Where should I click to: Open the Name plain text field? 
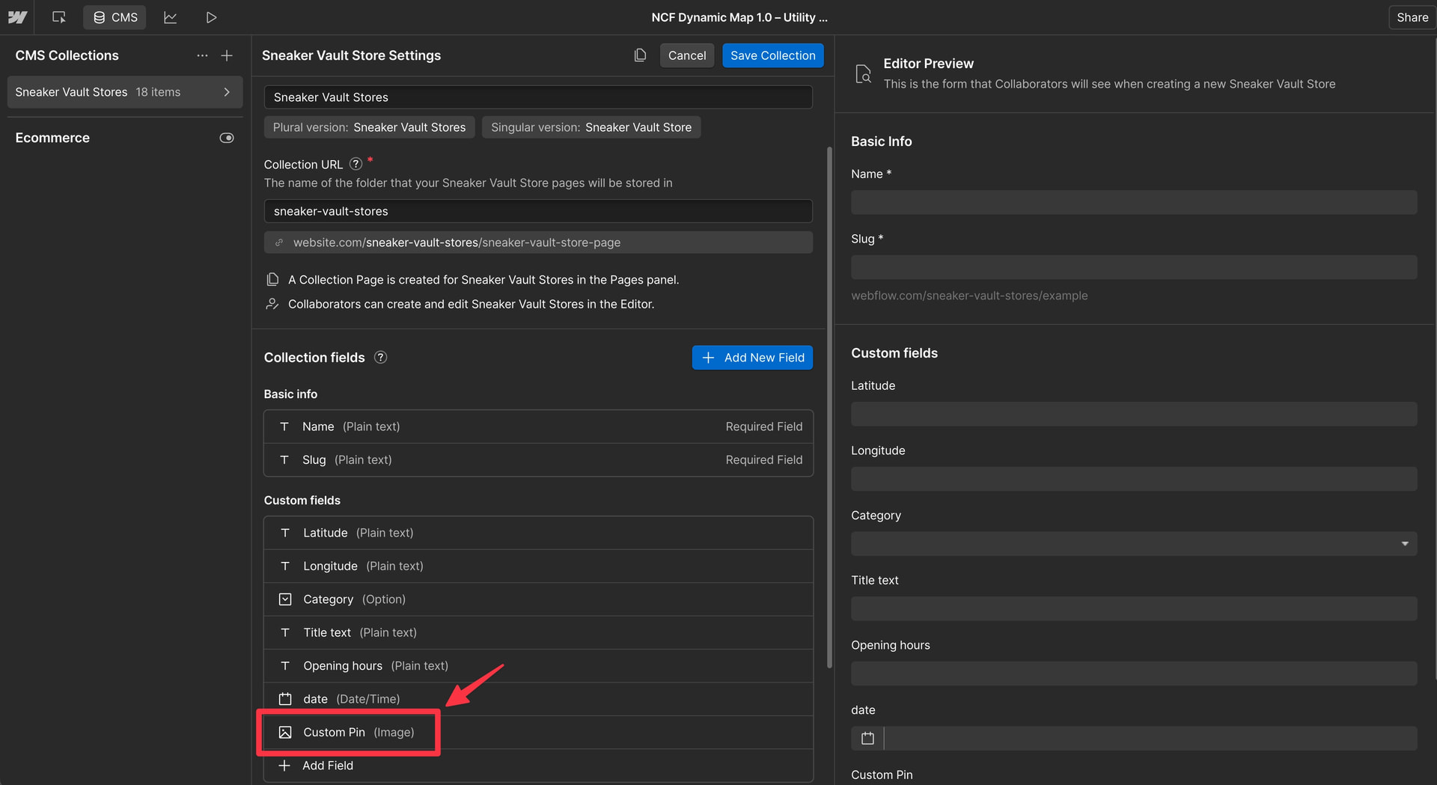coord(538,427)
